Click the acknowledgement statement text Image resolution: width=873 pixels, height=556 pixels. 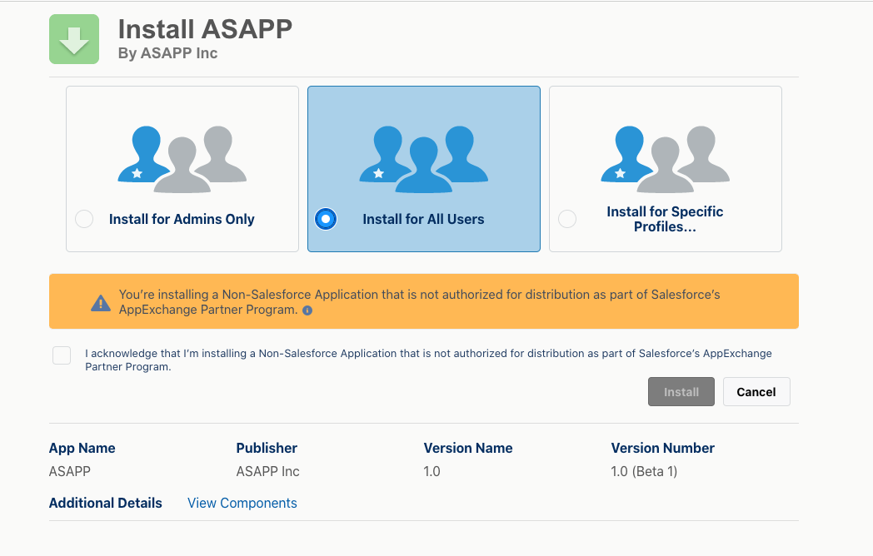[x=428, y=360]
